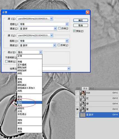Choose 强光 in blend mode list
This screenshot has width=119, height=139.
[29, 102]
